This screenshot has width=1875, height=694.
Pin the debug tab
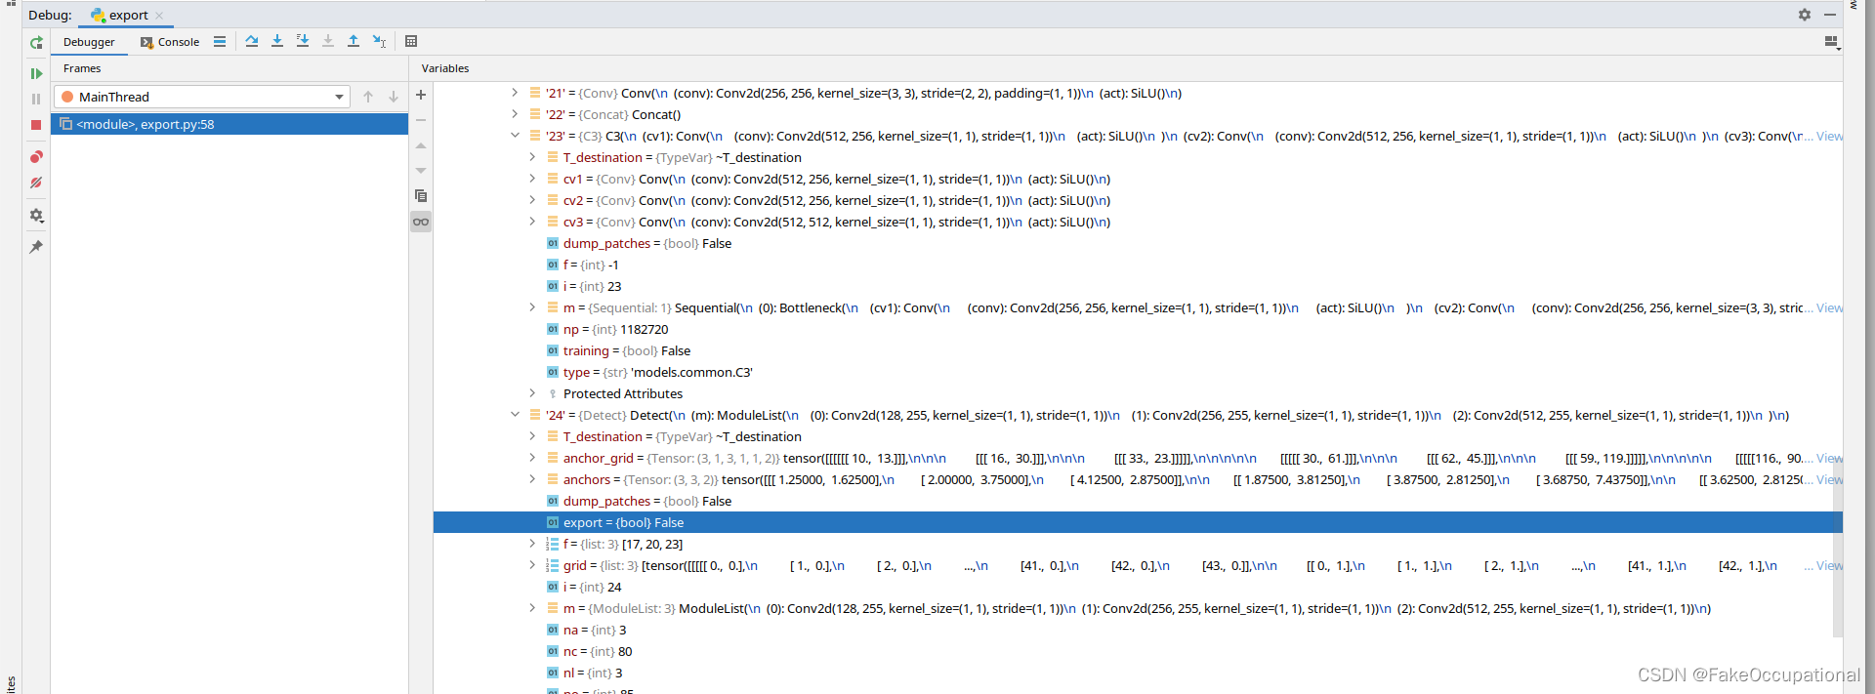click(36, 246)
